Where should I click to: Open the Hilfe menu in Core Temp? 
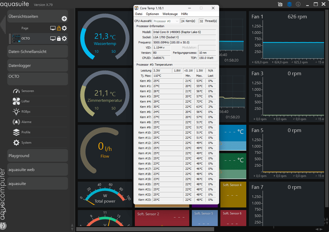click(185, 14)
